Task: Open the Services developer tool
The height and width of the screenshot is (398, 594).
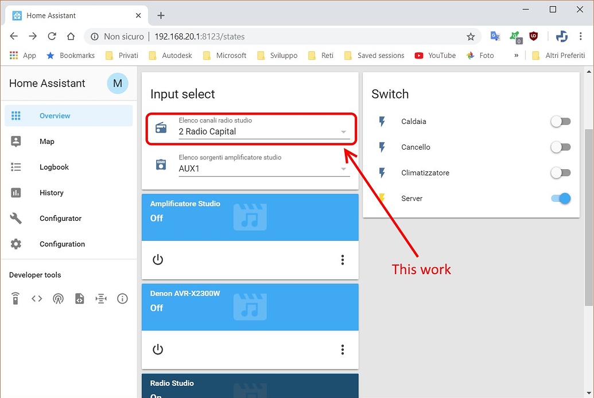Action: (x=15, y=298)
